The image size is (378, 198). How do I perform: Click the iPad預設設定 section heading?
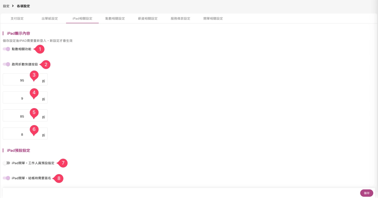[18, 150]
